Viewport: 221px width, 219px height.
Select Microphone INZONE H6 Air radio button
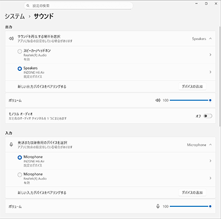pyautogui.click(x=20, y=157)
